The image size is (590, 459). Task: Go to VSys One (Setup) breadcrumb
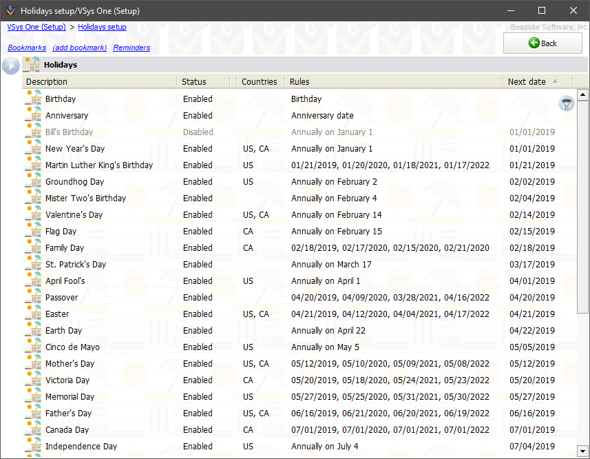pyautogui.click(x=36, y=27)
